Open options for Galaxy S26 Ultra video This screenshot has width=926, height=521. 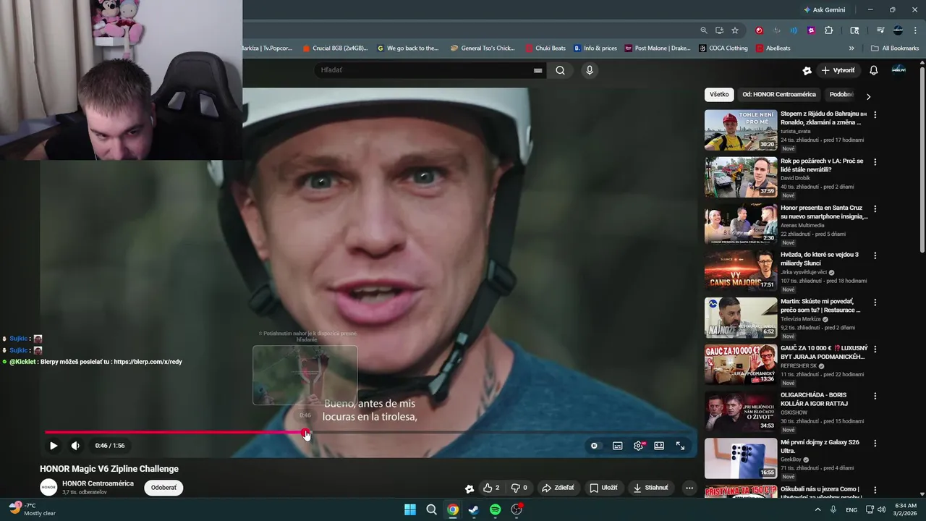(x=875, y=443)
